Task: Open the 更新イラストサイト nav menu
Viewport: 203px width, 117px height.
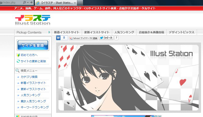Action: click(x=97, y=32)
